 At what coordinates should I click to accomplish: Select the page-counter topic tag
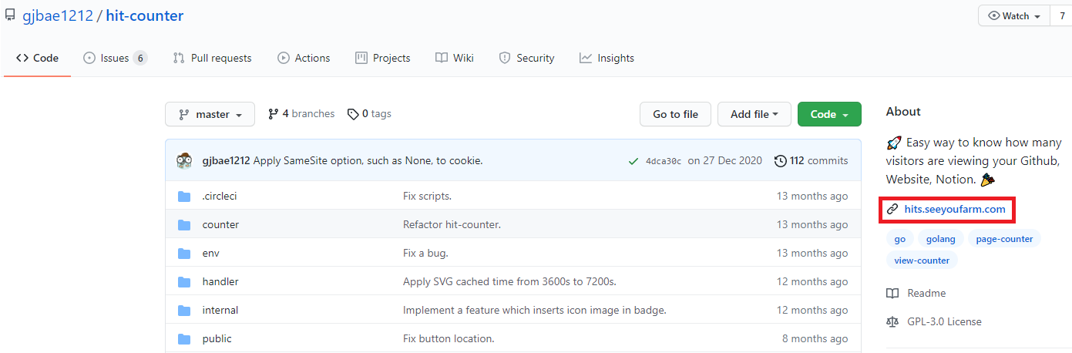(x=1004, y=239)
